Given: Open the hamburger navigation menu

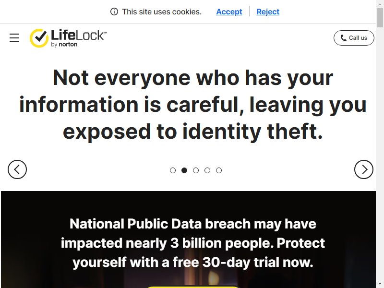Looking at the screenshot, I should pyautogui.click(x=14, y=38).
